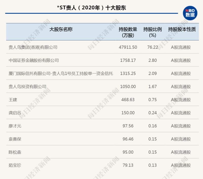The image size is (203, 179).
Task: Select shareholder name 袁喜保
Action: pyautogui.click(x=15, y=139)
